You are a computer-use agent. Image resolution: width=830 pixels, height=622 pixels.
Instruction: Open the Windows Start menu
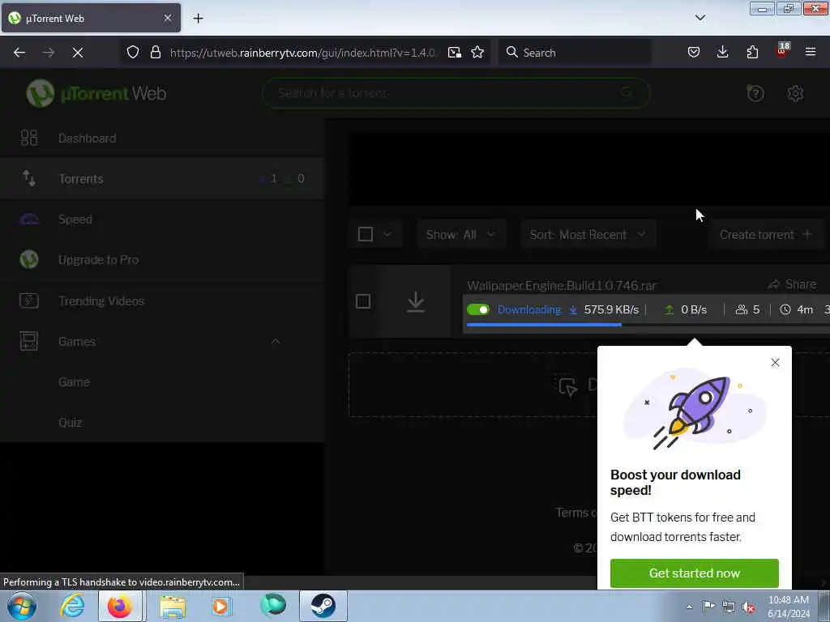[x=22, y=606]
